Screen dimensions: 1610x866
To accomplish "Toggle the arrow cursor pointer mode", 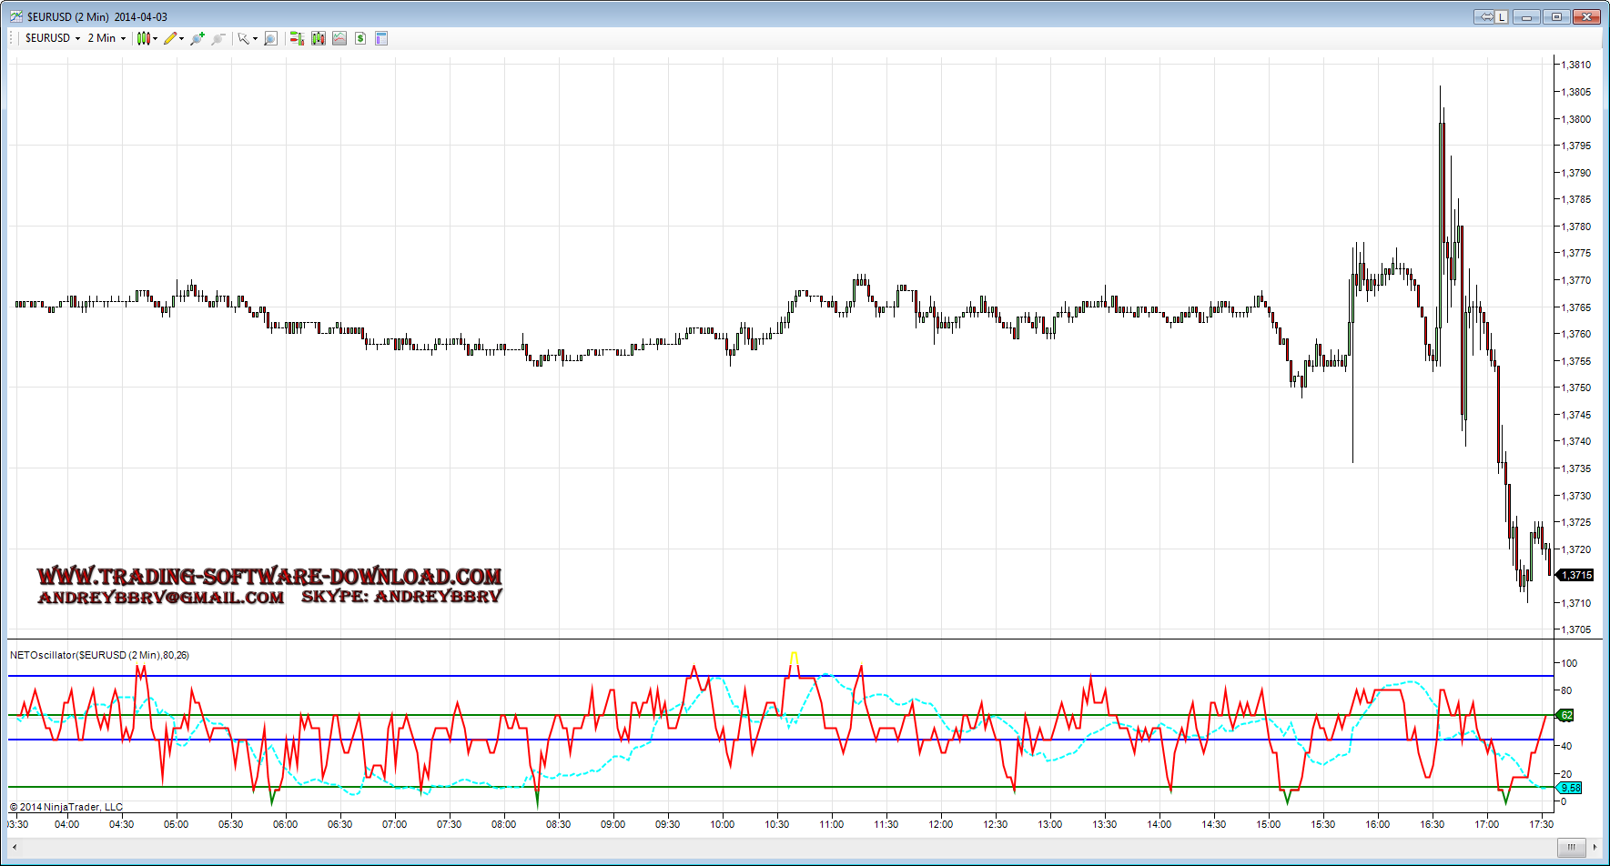I will tap(243, 38).
